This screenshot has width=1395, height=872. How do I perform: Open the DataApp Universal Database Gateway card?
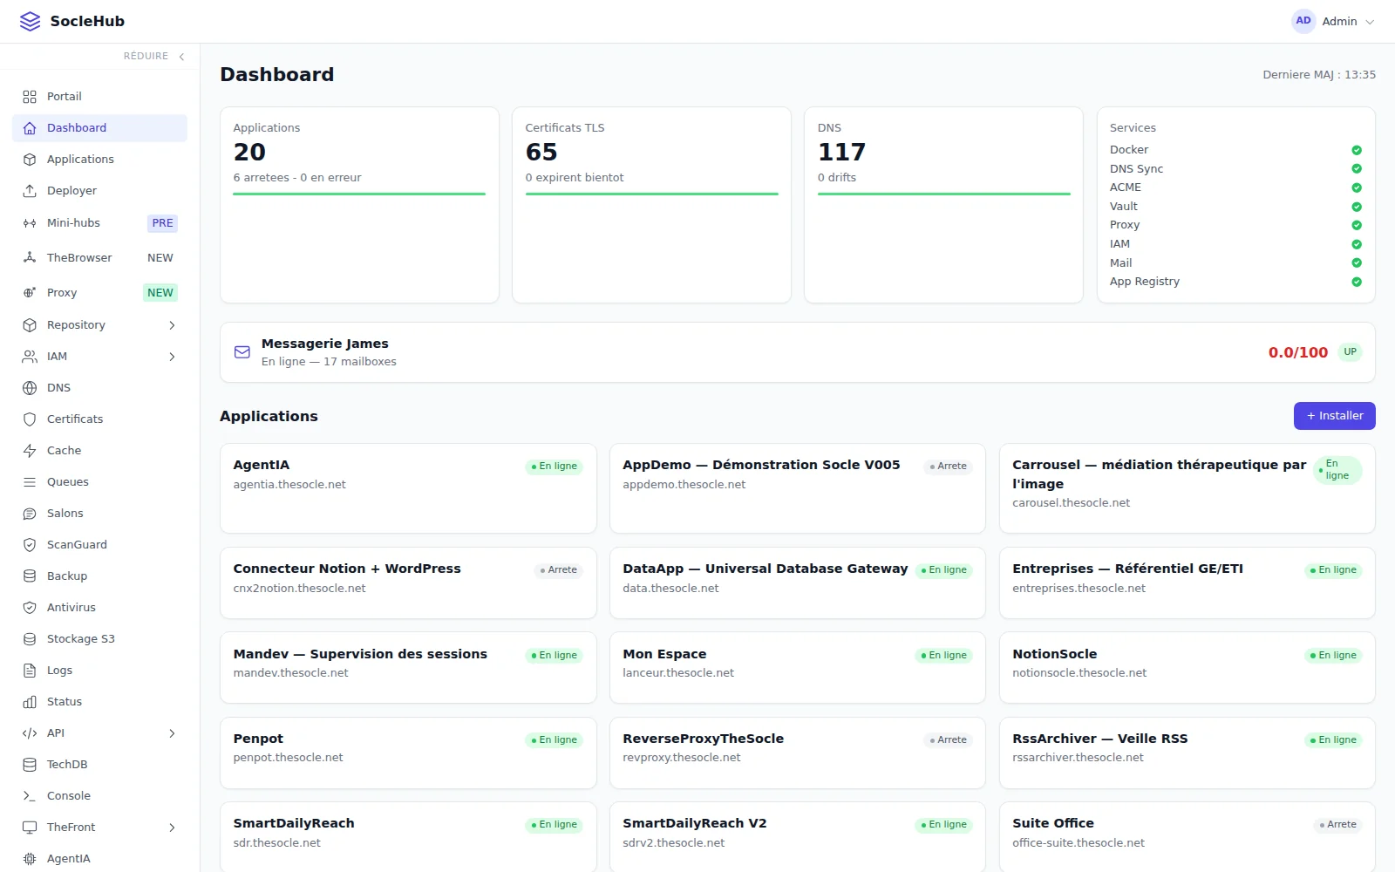coord(798,582)
